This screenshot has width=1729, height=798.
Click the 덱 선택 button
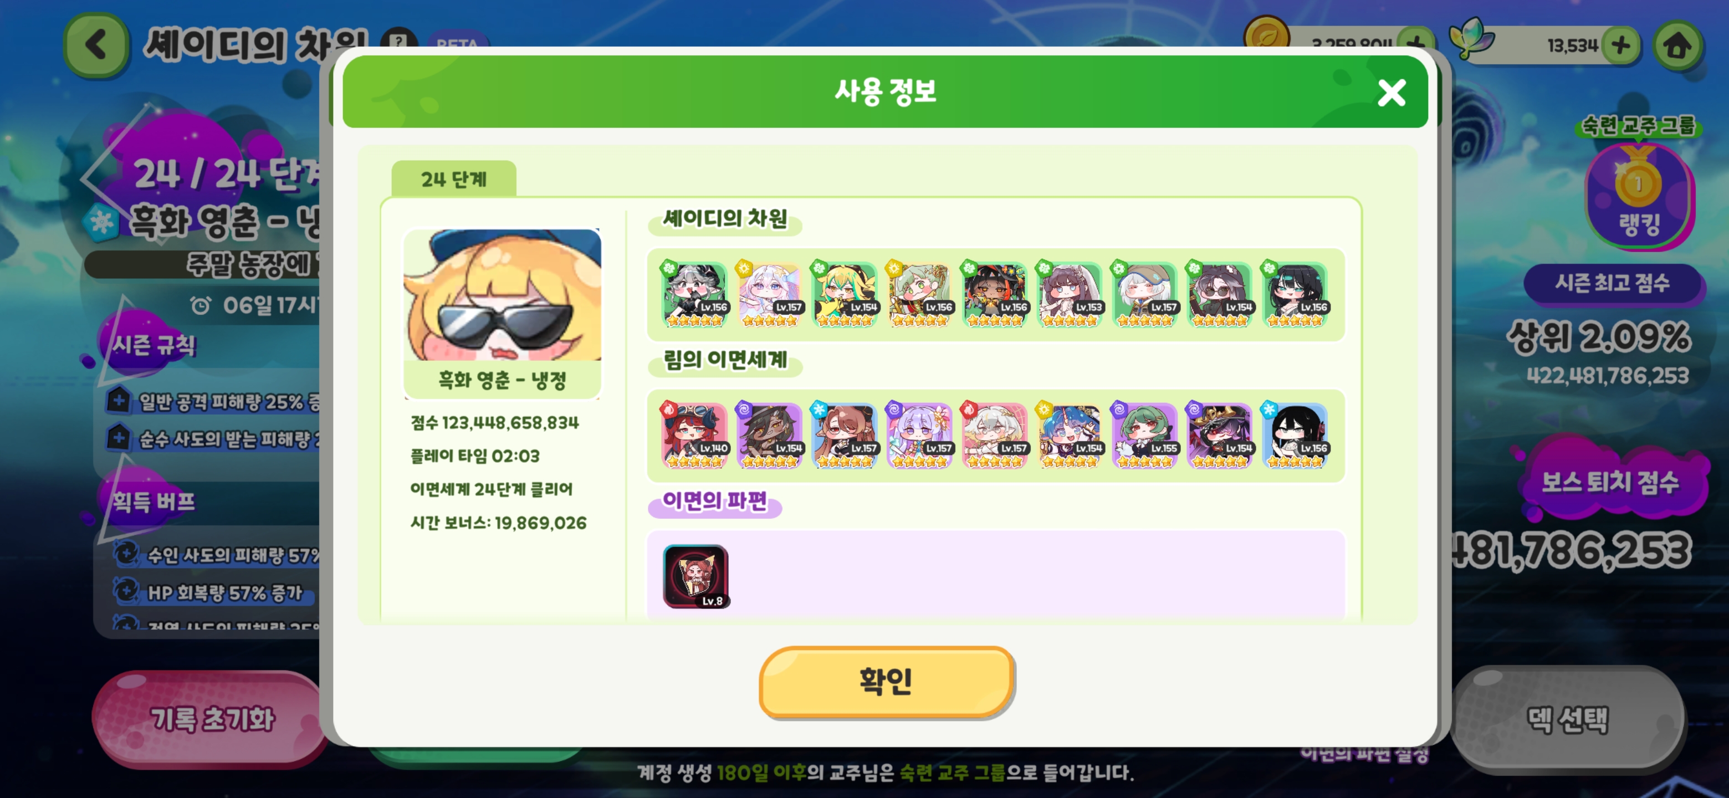(1567, 719)
